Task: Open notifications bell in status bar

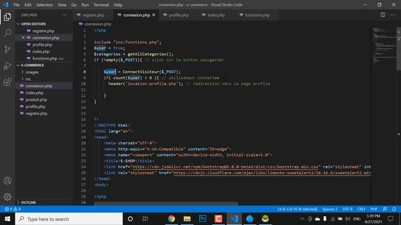Action: 394,209
